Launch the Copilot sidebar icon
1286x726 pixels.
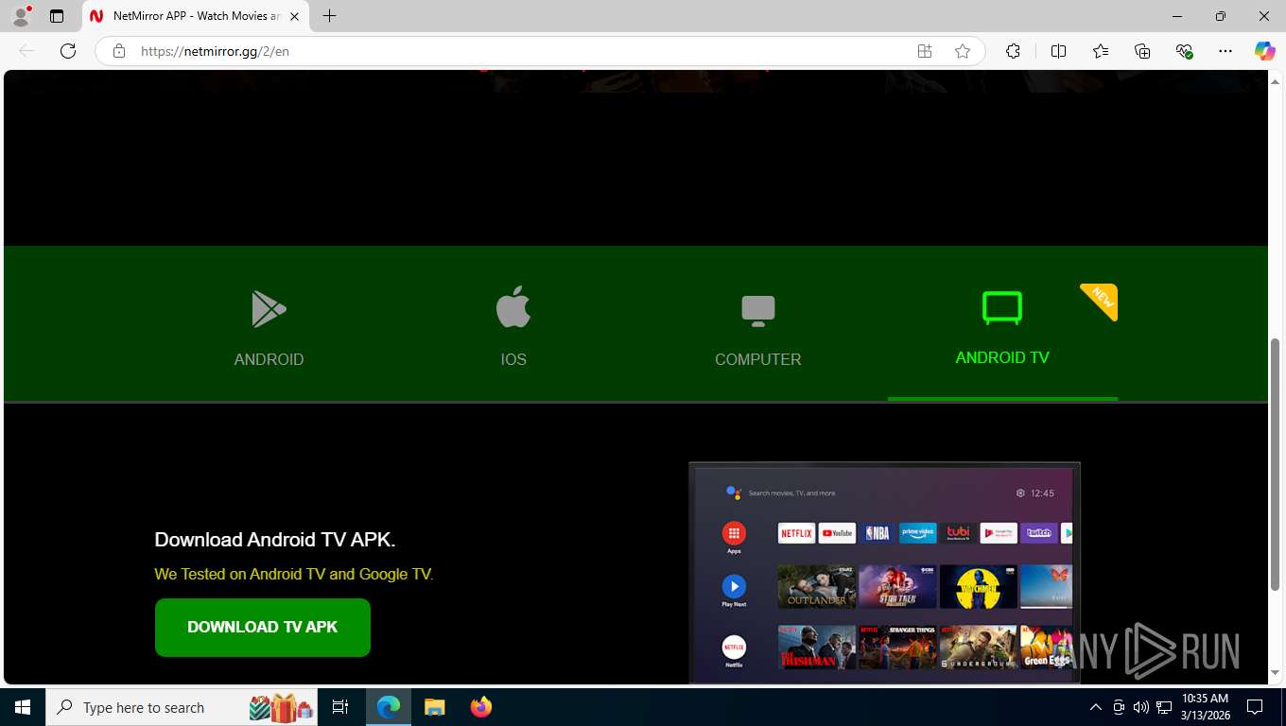click(x=1265, y=51)
